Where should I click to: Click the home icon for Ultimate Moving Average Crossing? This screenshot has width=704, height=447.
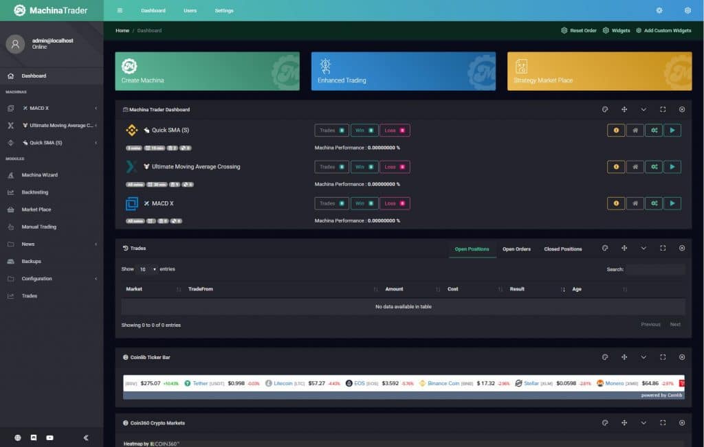(x=635, y=167)
